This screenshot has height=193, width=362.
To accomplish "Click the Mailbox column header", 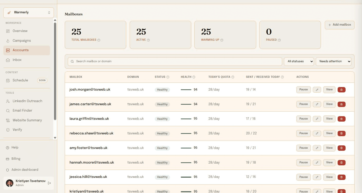I will point(76,77).
